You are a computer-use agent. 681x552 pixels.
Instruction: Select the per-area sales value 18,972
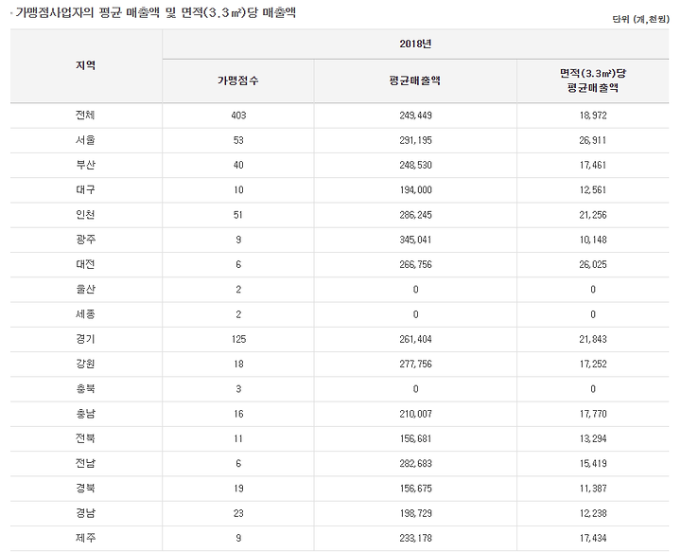593,116
